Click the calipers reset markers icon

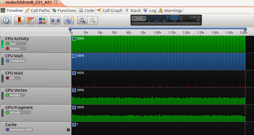coord(55,20)
